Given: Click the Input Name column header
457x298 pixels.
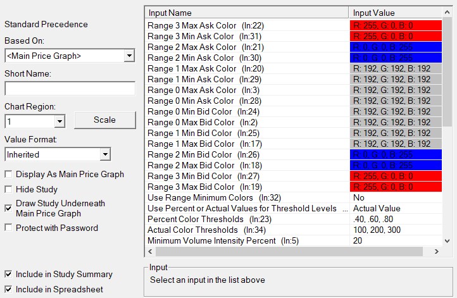Looking at the screenshot, I should [247, 13].
